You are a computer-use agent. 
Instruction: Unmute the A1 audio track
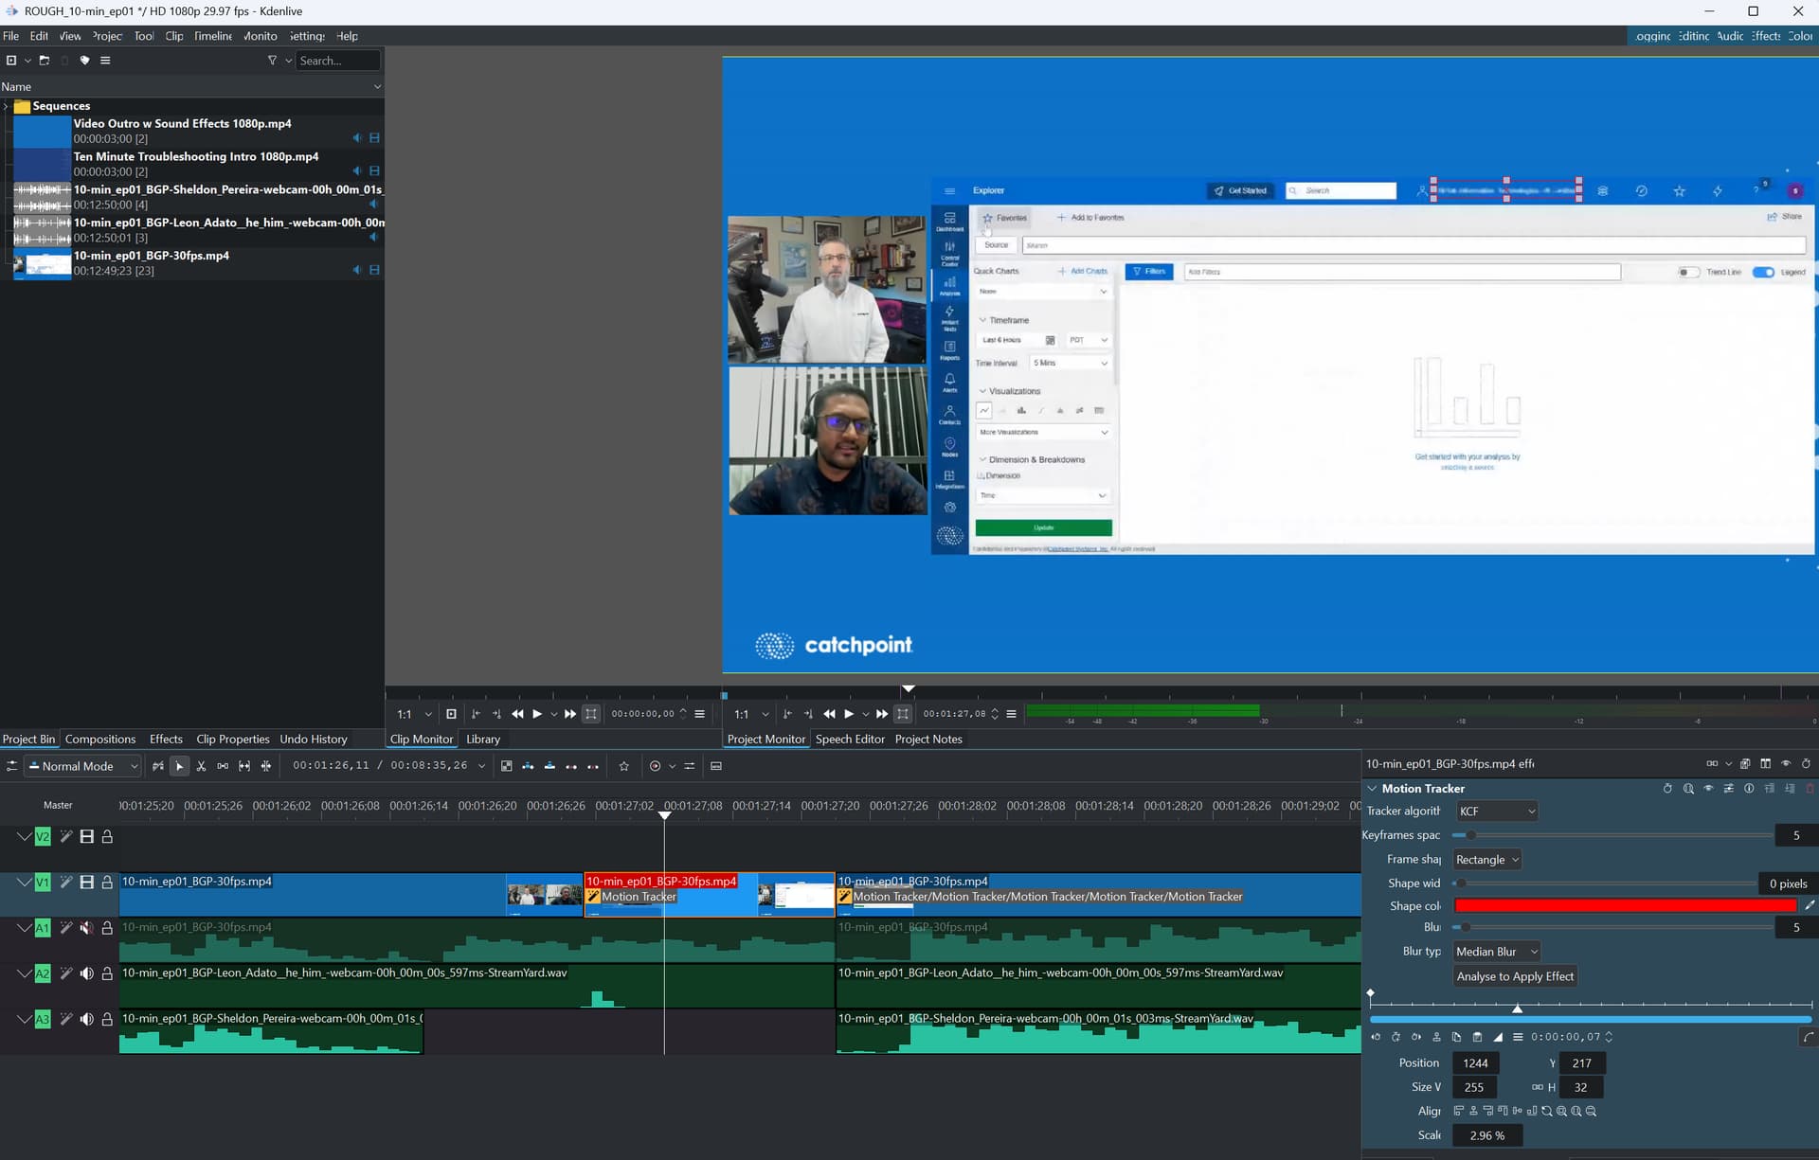[x=86, y=928]
